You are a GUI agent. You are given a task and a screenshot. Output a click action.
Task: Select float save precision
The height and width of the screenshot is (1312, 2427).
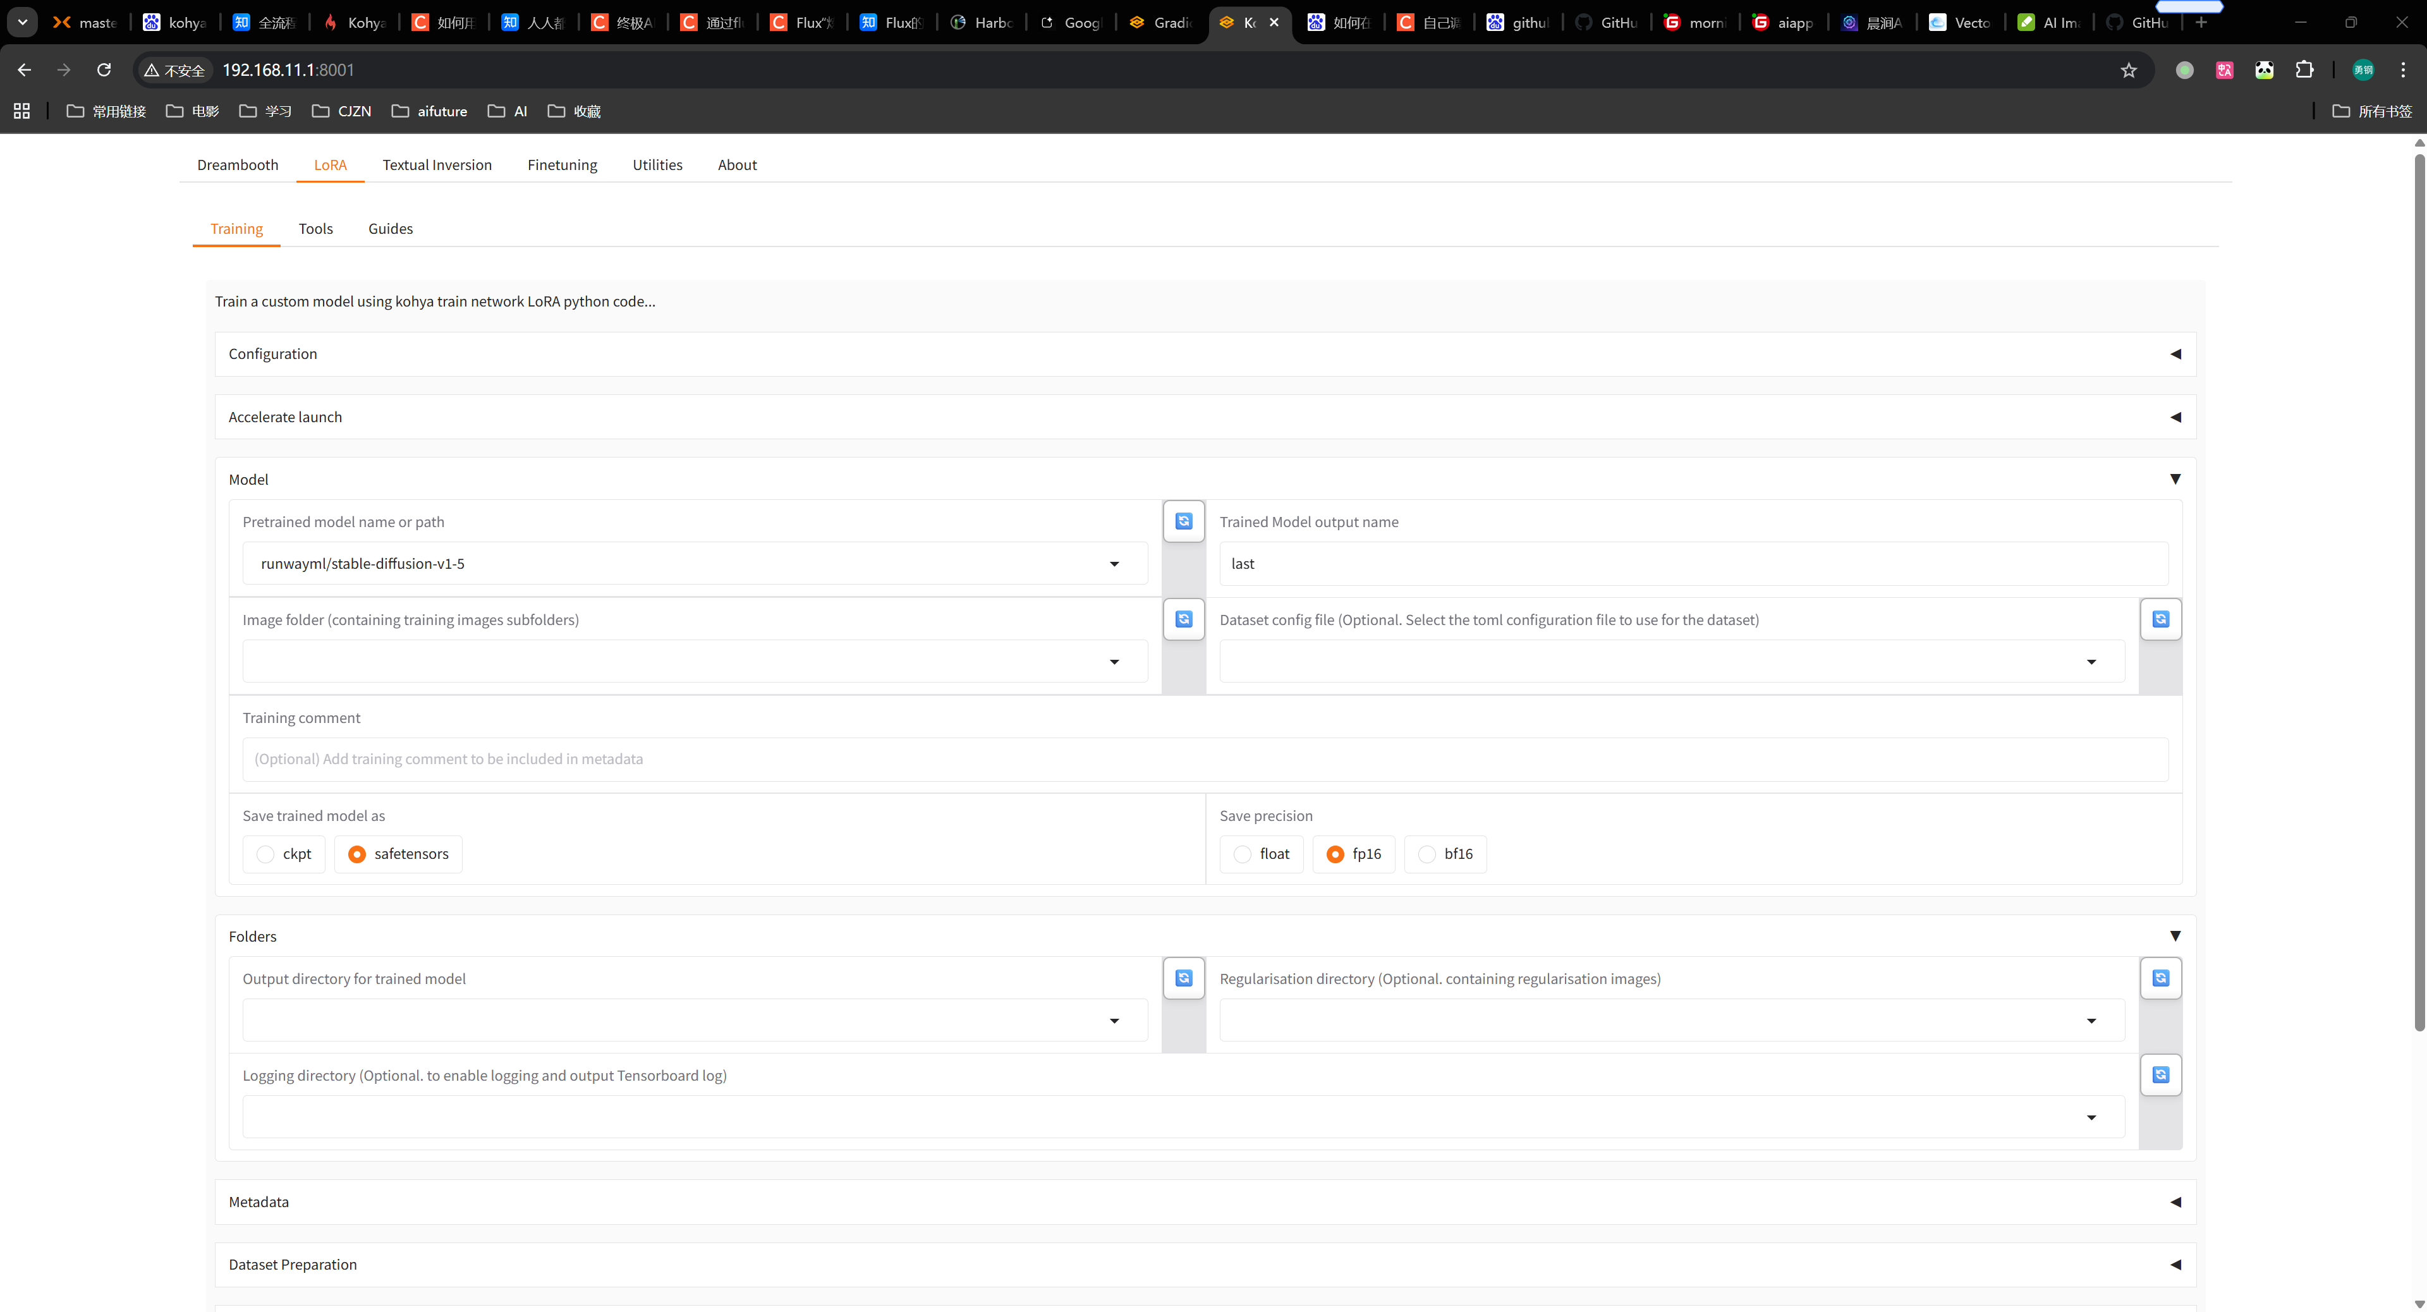(1243, 854)
